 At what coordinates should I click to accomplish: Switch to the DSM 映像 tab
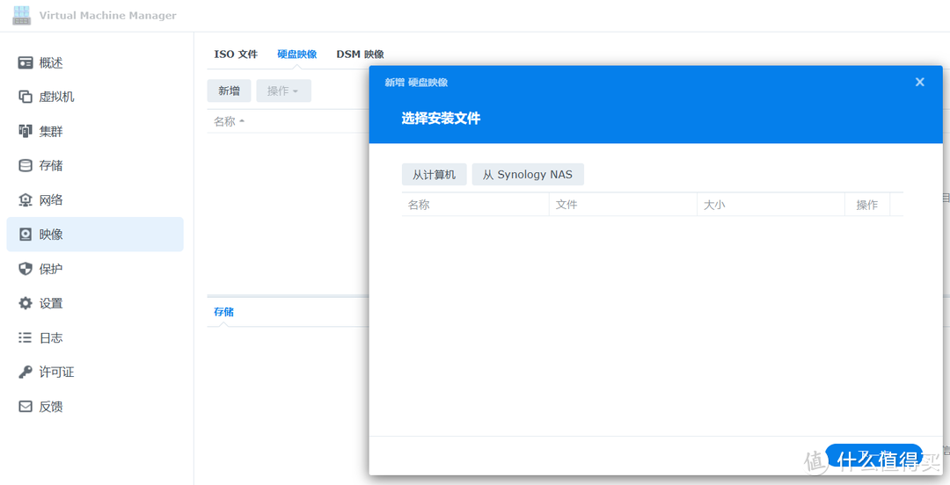point(360,54)
